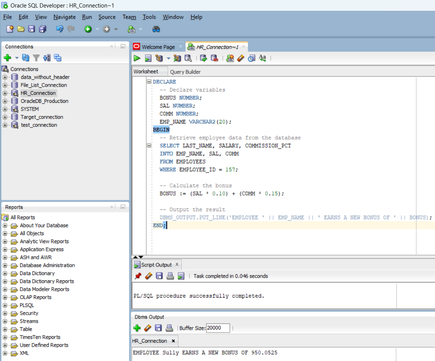The image size is (435, 361).
Task: Click the Buffer Size input field
Action: coord(218,328)
